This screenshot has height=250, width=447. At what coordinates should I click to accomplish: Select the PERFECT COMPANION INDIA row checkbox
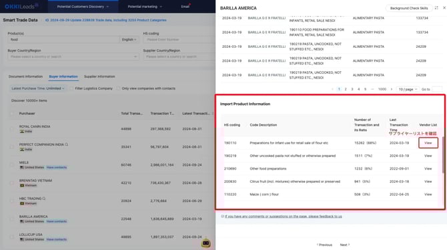coord(12,147)
